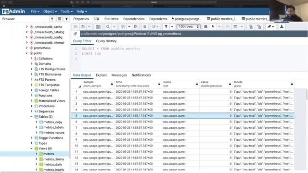
Task: Open the Execute options dropdown arrow
Action: tap(219, 26)
